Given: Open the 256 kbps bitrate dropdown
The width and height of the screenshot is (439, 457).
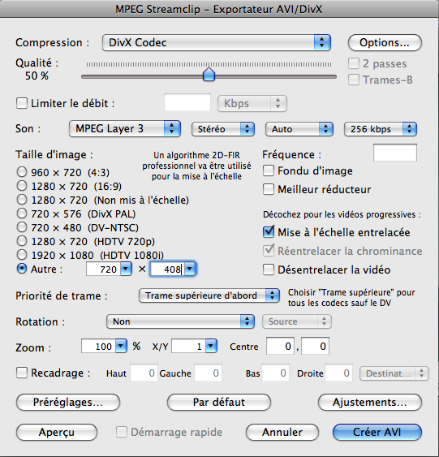Looking at the screenshot, I should point(381,129).
